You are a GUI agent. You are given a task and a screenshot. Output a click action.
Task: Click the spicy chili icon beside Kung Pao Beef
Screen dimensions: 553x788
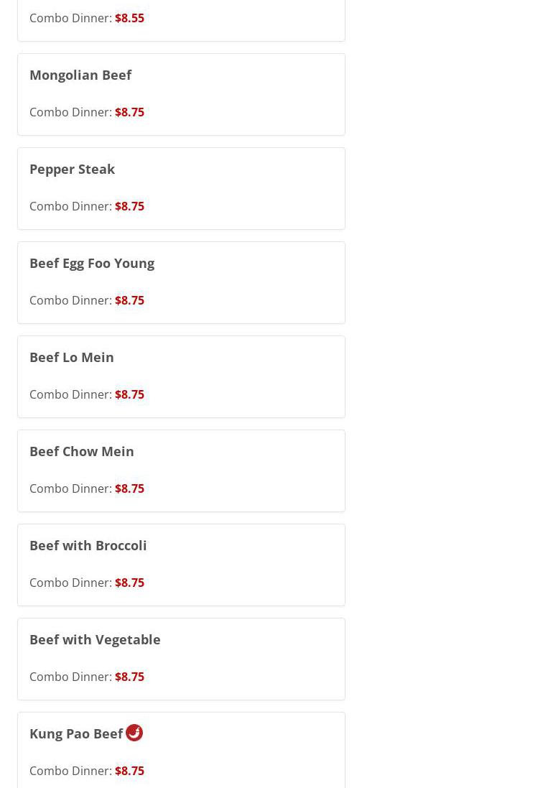[x=134, y=733]
